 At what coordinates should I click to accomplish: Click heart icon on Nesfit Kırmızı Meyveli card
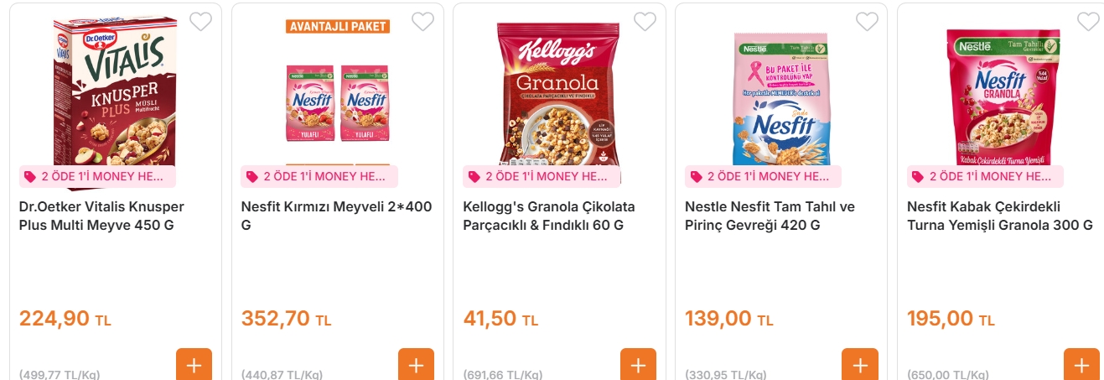(422, 22)
